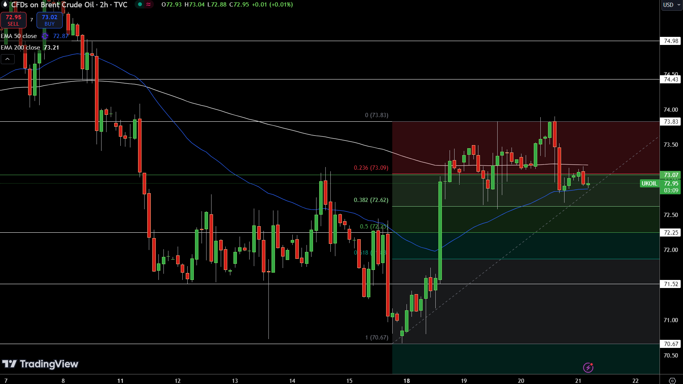This screenshot has height=384, width=683.
Task: Click the EMA 50 value 72.87
Action: tap(61, 36)
